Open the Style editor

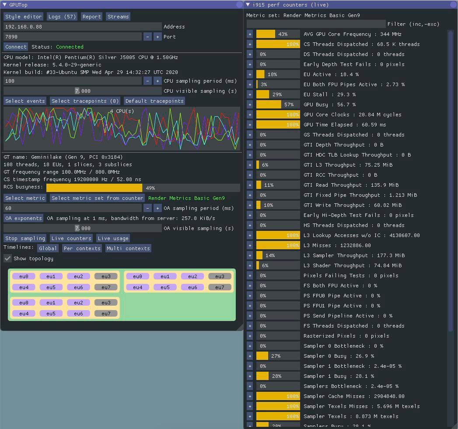point(23,16)
